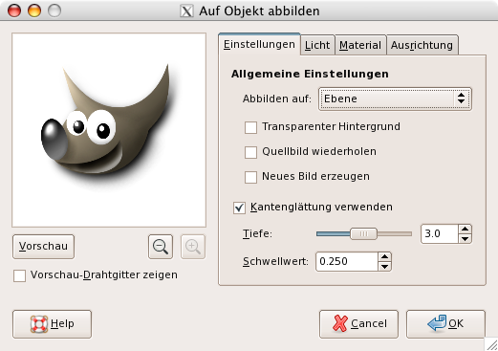
Task: Click the zoom in magnifier icon
Action: pos(193,247)
